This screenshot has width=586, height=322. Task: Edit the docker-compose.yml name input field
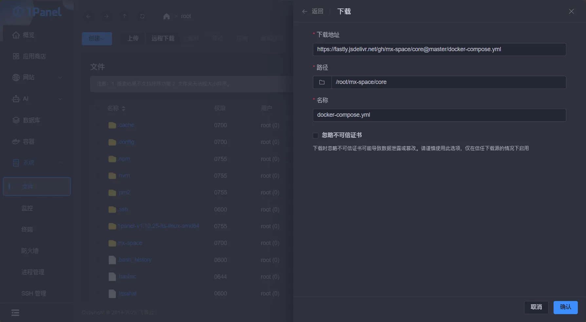pyautogui.click(x=439, y=115)
